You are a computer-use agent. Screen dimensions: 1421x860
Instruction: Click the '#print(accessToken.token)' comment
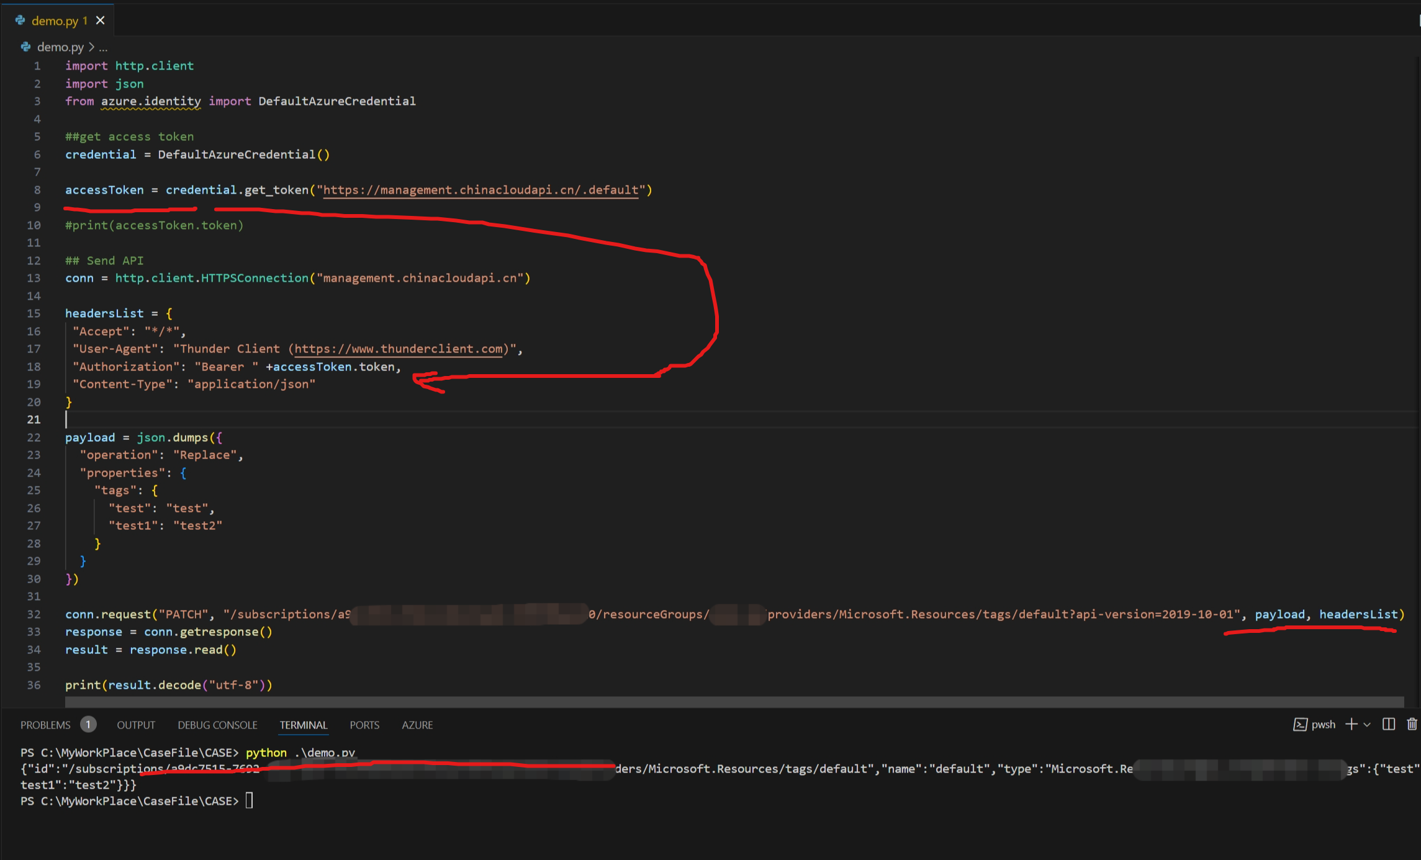pos(155,225)
